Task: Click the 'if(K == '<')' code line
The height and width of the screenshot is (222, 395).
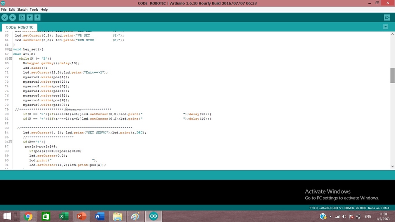Action: coord(117,119)
